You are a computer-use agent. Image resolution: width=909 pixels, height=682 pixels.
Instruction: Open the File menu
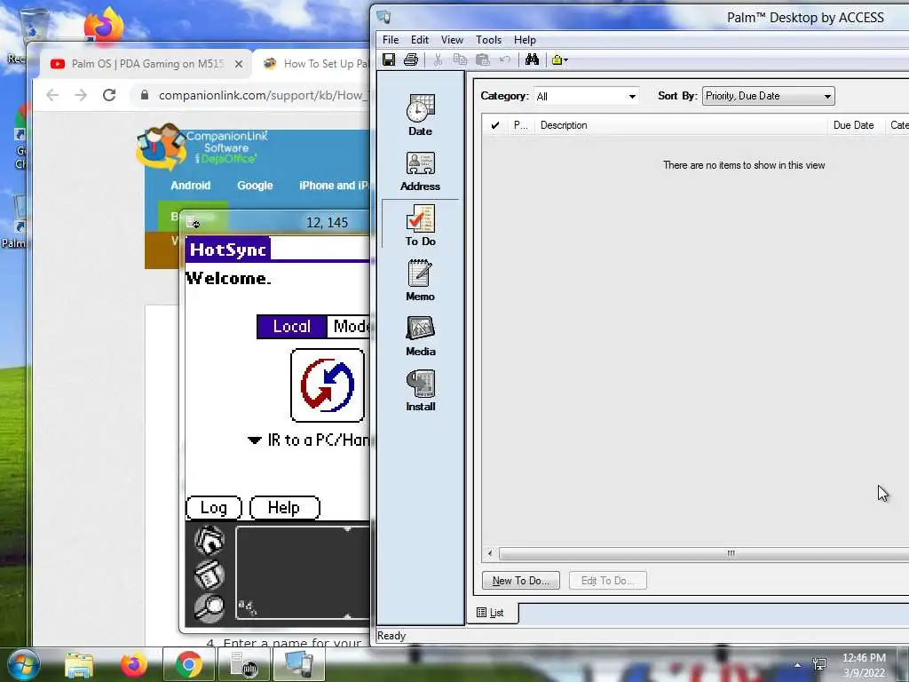coord(391,39)
